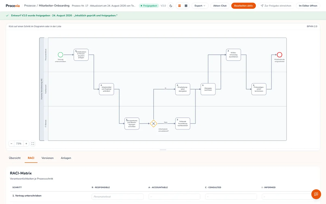Image resolution: width=326 pixels, height=204 pixels.
Task: Click the BPMN 2.0 label
Action: coord(312,26)
